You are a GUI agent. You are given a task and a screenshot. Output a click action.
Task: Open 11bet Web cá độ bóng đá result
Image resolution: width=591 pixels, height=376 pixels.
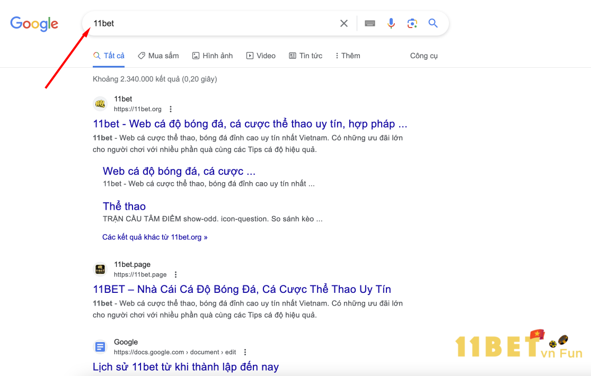tap(250, 123)
